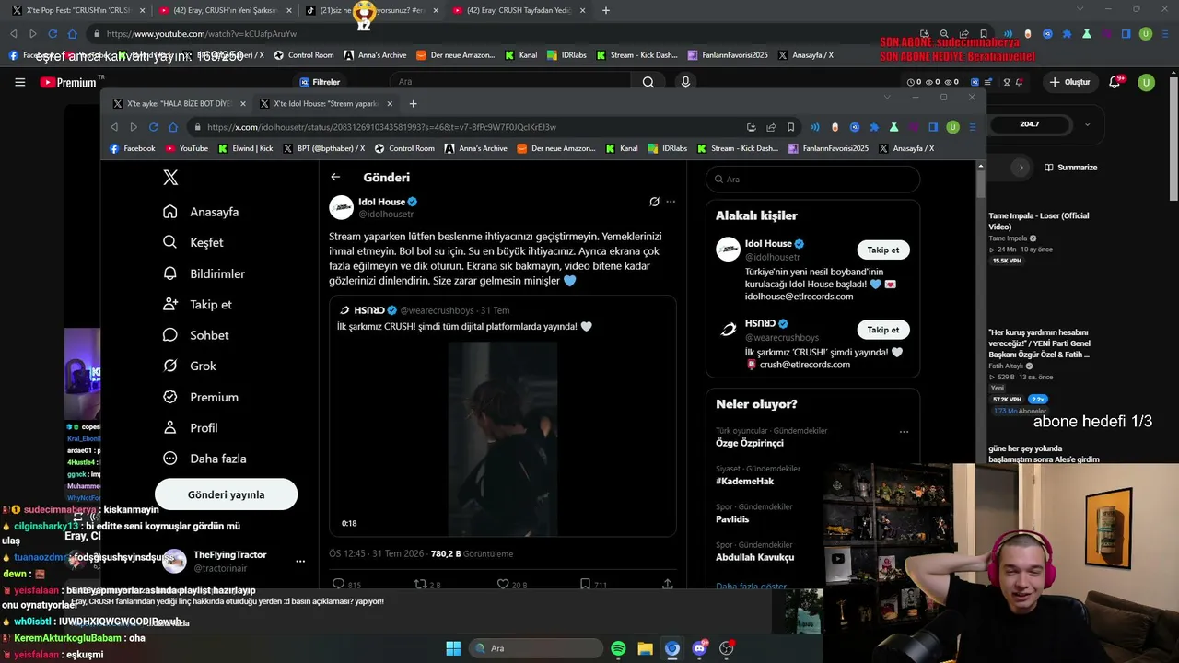Reload the page in the front browser
The image size is (1179, 663).
pyautogui.click(x=153, y=127)
